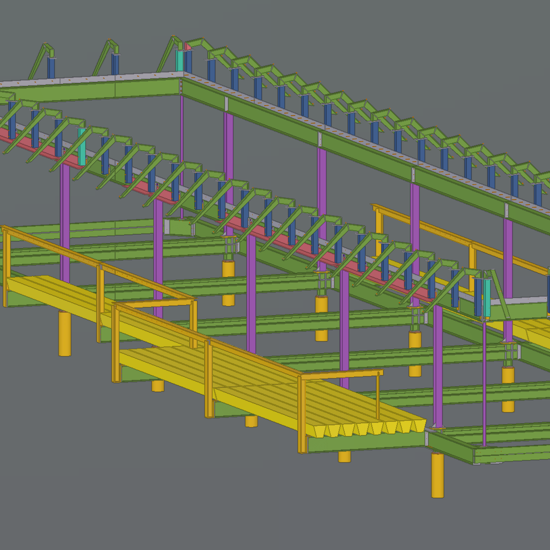Select the red triangular plate beside top cyan post
Viewport: 550px width, 550px height.
tap(188, 47)
